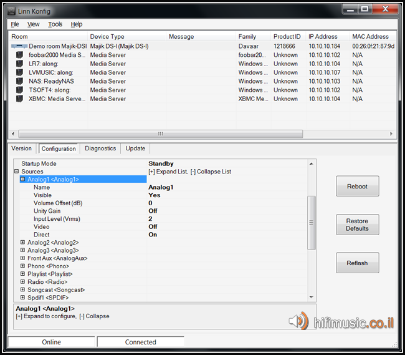Click the server icon beside NAS: ReadyNAS
405x355 pixels.
click(x=19, y=81)
